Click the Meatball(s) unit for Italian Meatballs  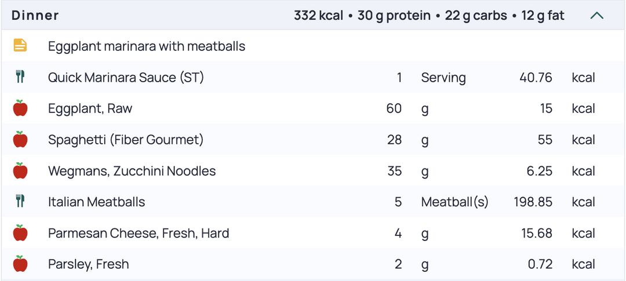pyautogui.click(x=455, y=202)
